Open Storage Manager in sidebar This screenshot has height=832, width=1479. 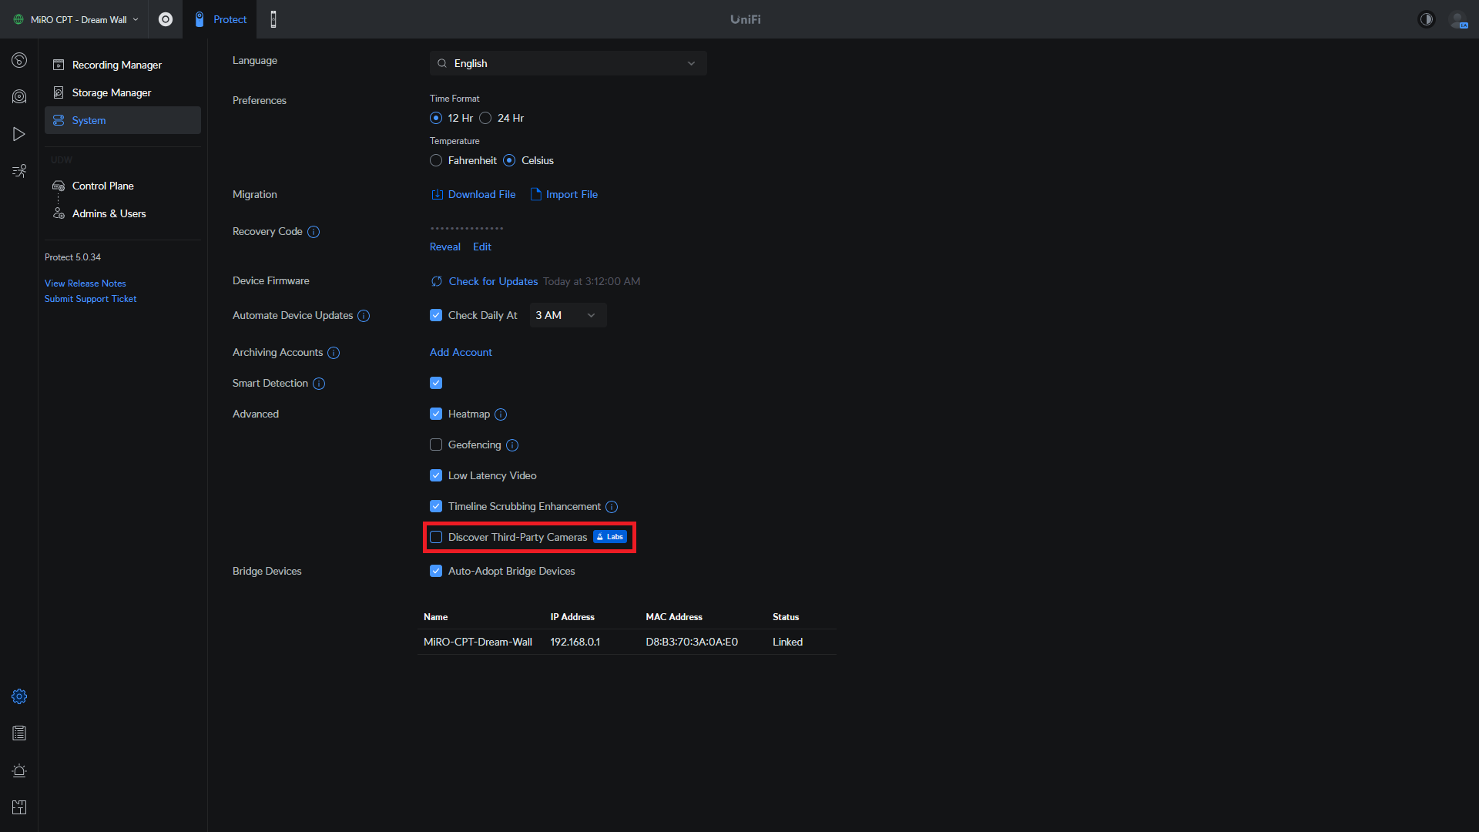111,92
